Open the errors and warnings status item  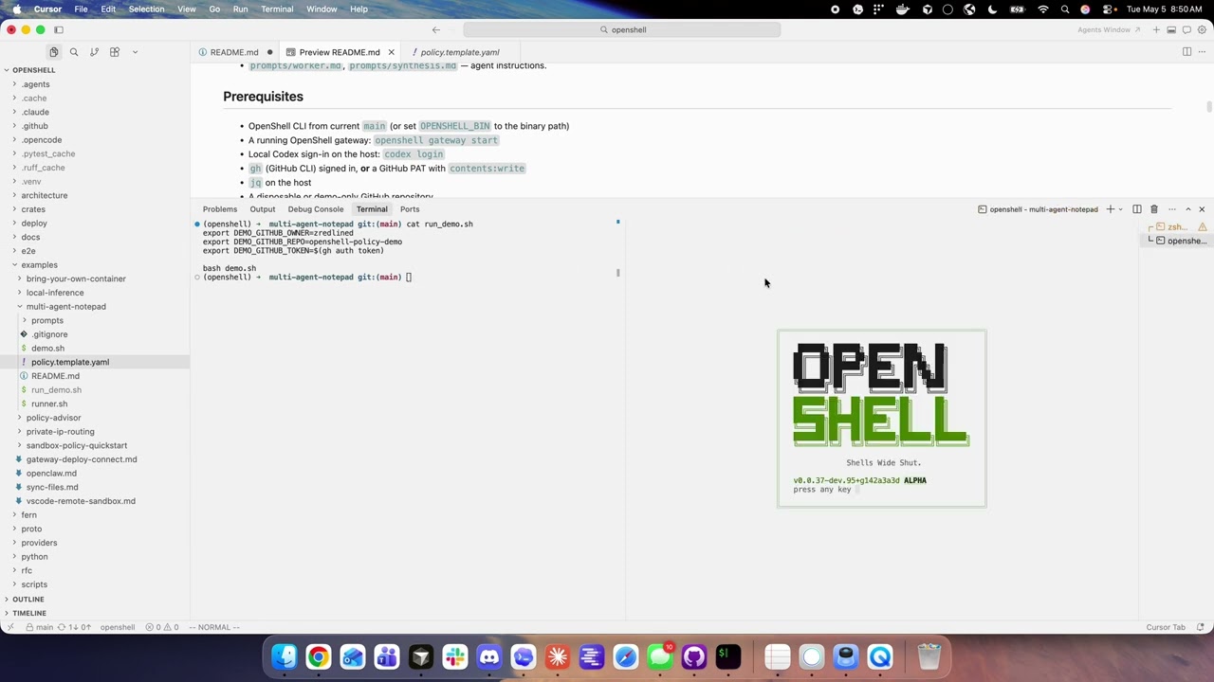tap(161, 627)
